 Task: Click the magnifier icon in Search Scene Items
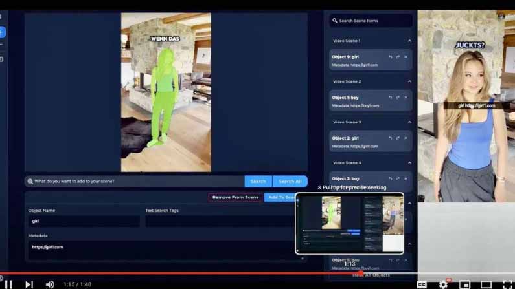pyautogui.click(x=334, y=21)
